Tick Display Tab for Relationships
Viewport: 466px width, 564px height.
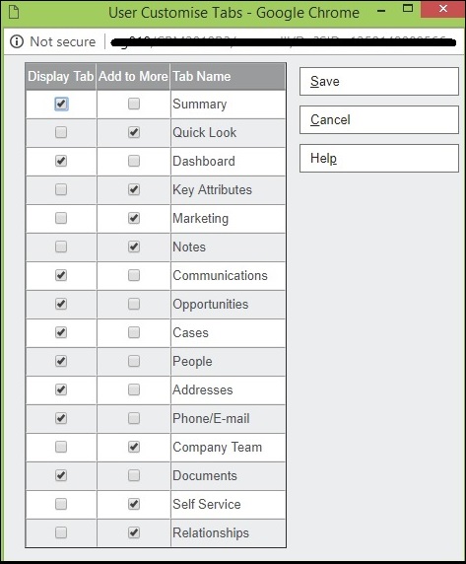61,532
